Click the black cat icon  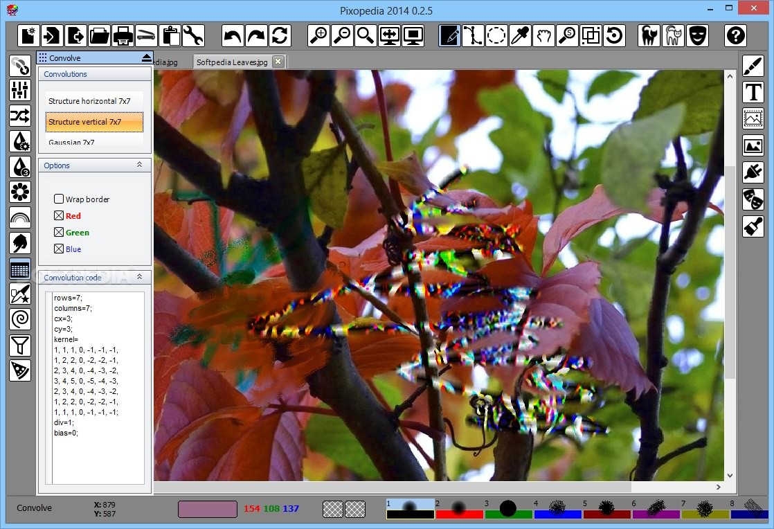(x=649, y=35)
